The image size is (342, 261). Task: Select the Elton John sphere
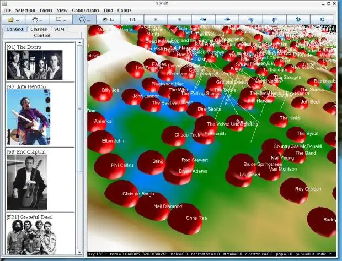(x=101, y=142)
